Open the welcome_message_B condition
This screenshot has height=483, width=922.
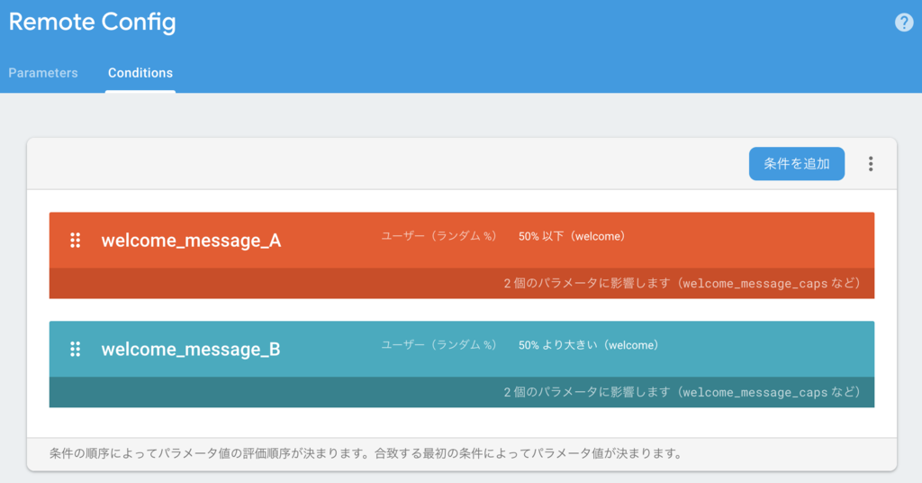point(191,349)
